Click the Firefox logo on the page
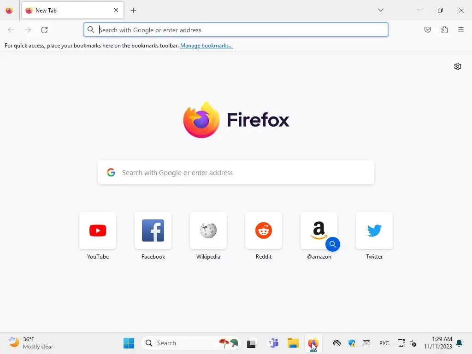The width and height of the screenshot is (472, 354). (236, 120)
